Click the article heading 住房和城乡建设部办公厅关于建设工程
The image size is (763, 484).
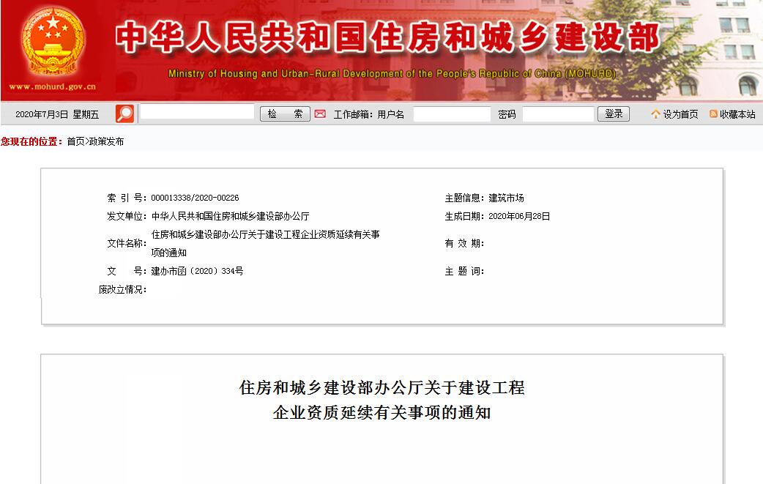tap(382, 387)
